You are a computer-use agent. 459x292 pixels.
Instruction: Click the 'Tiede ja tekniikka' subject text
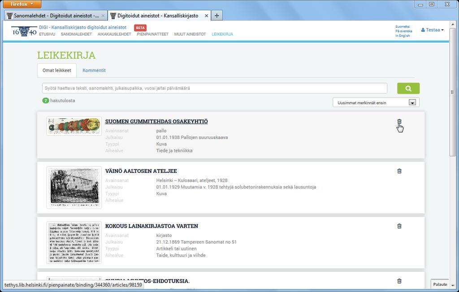click(x=174, y=150)
